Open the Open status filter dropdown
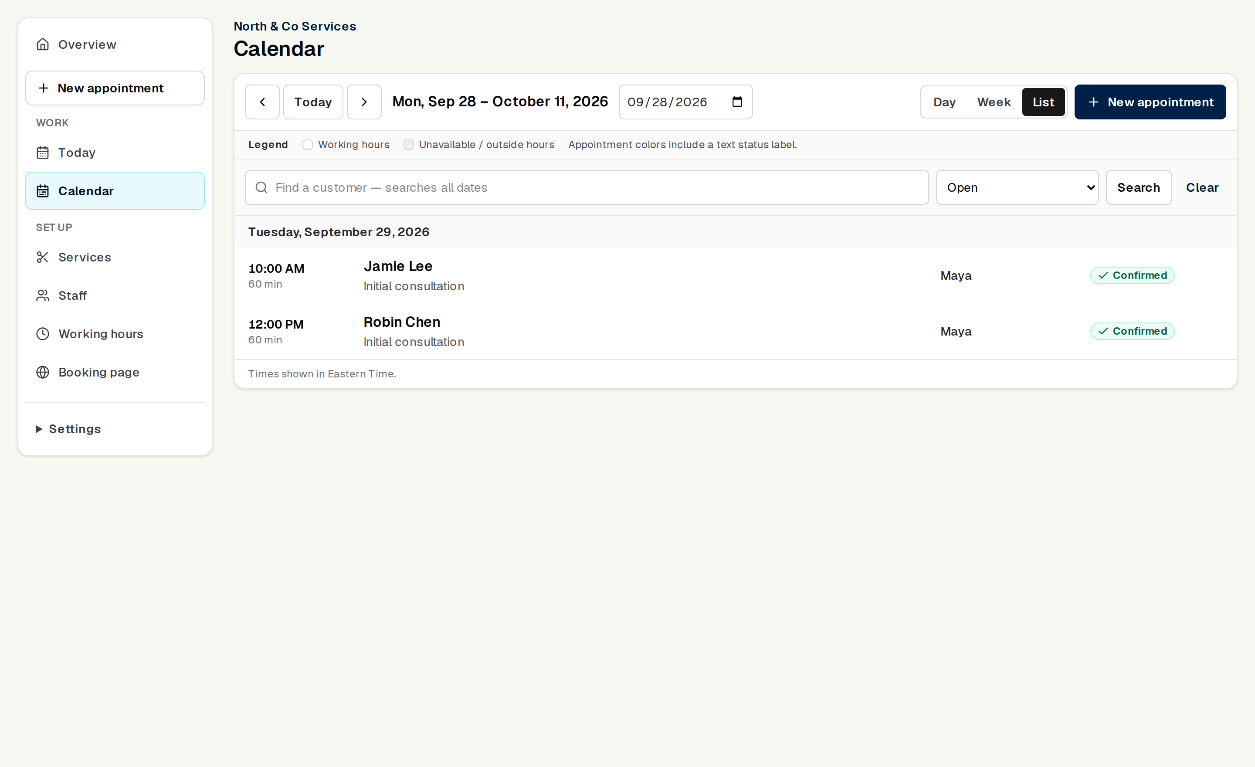The height and width of the screenshot is (767, 1255). (1017, 187)
